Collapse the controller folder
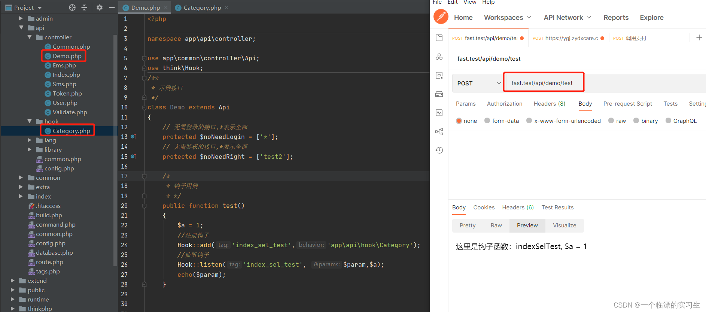Image resolution: width=706 pixels, height=312 pixels. 30,37
